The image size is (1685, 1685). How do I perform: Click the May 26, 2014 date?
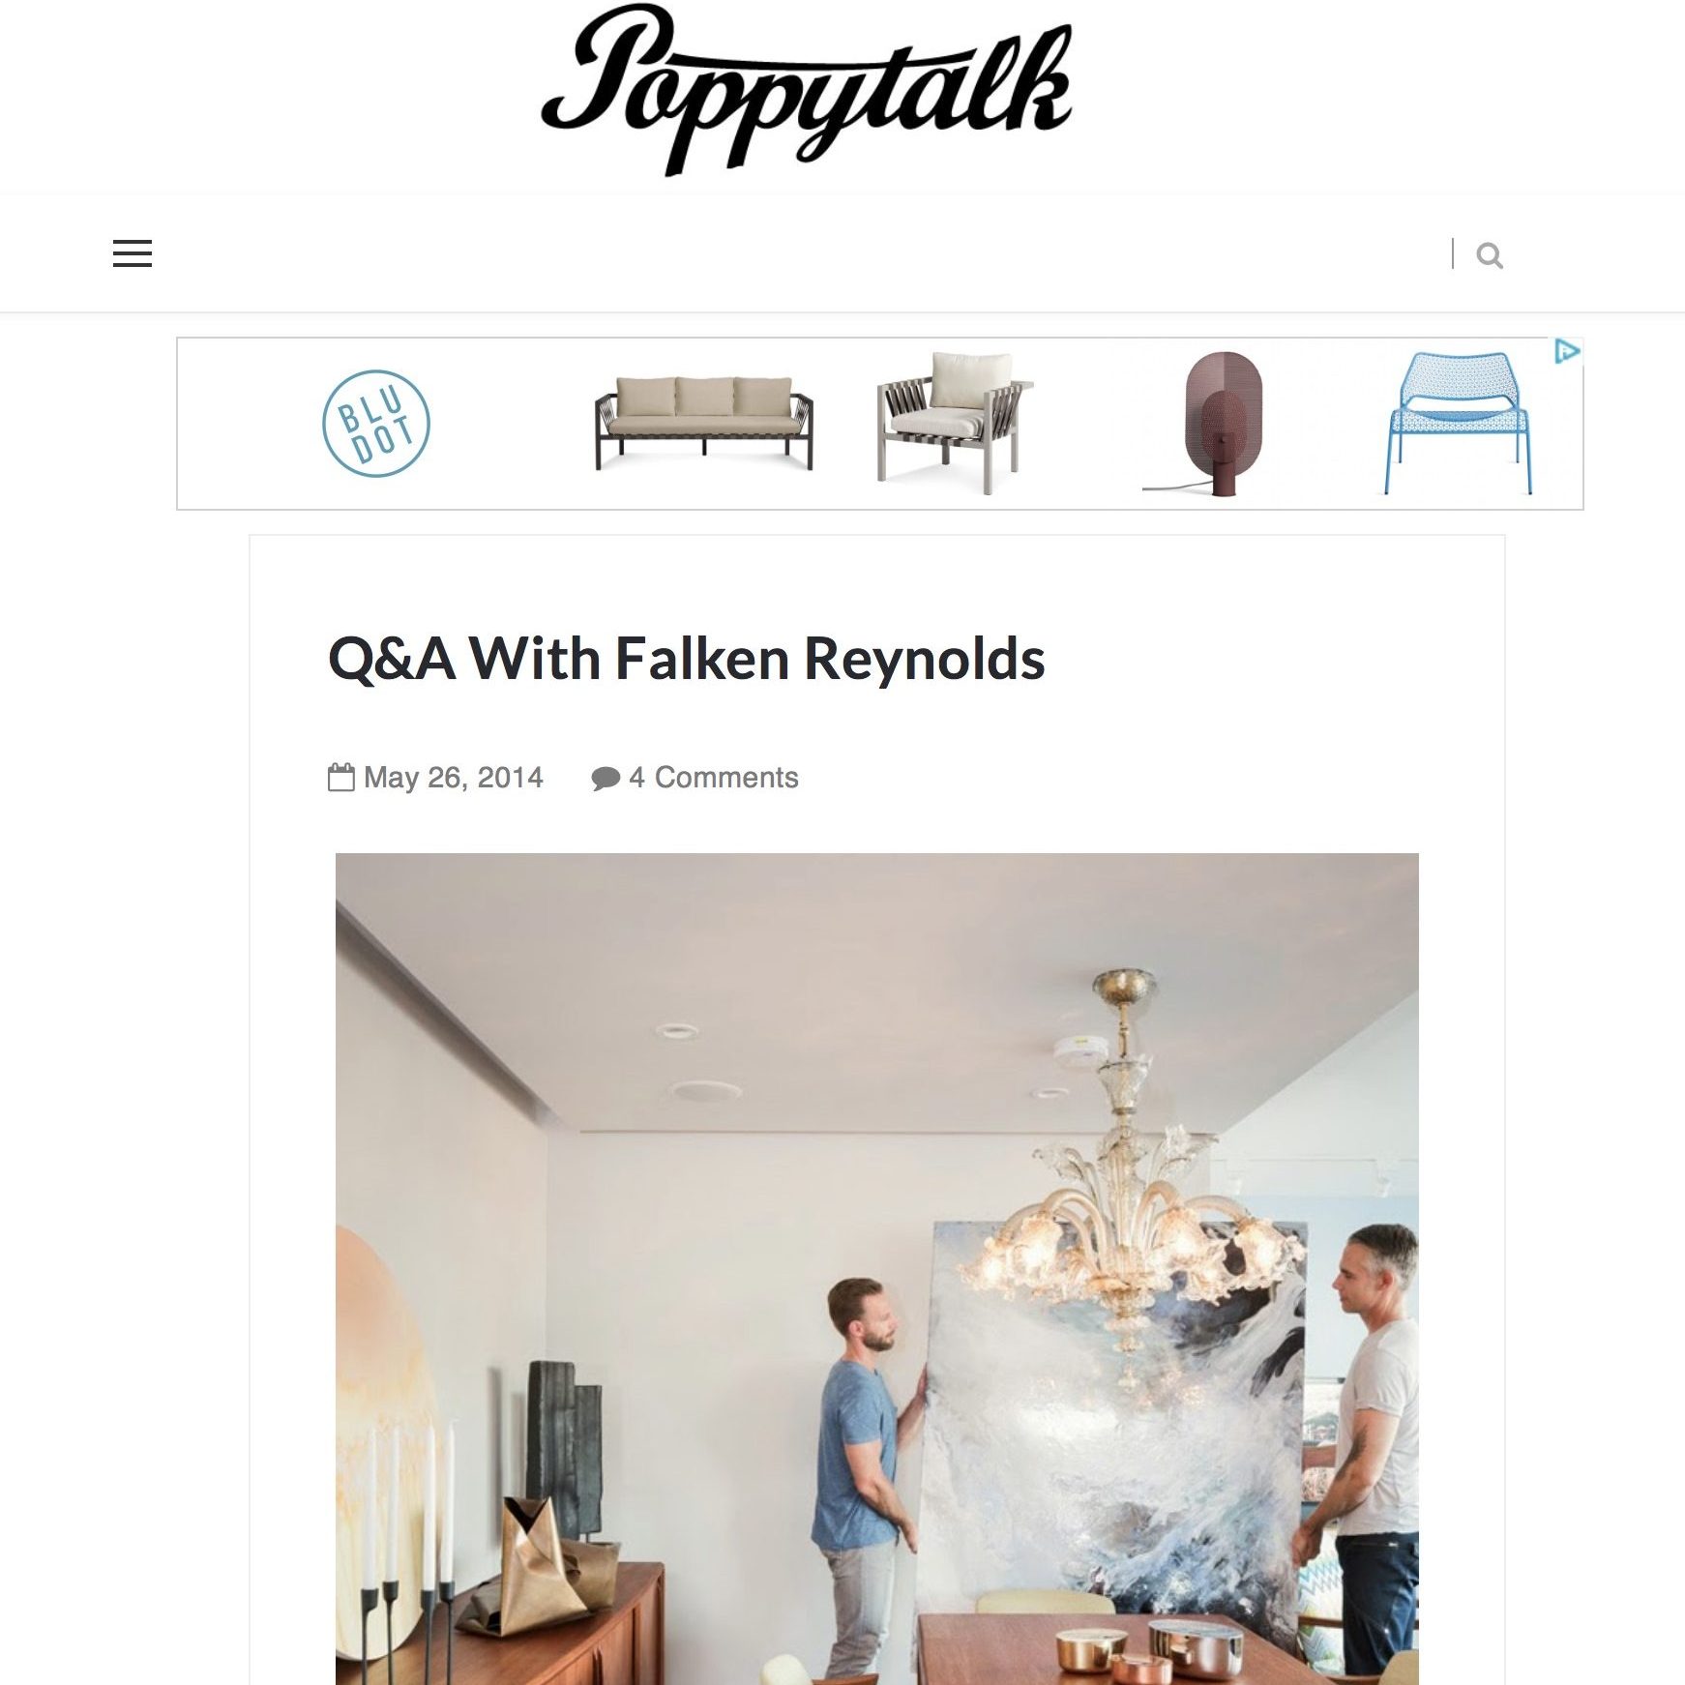(454, 778)
